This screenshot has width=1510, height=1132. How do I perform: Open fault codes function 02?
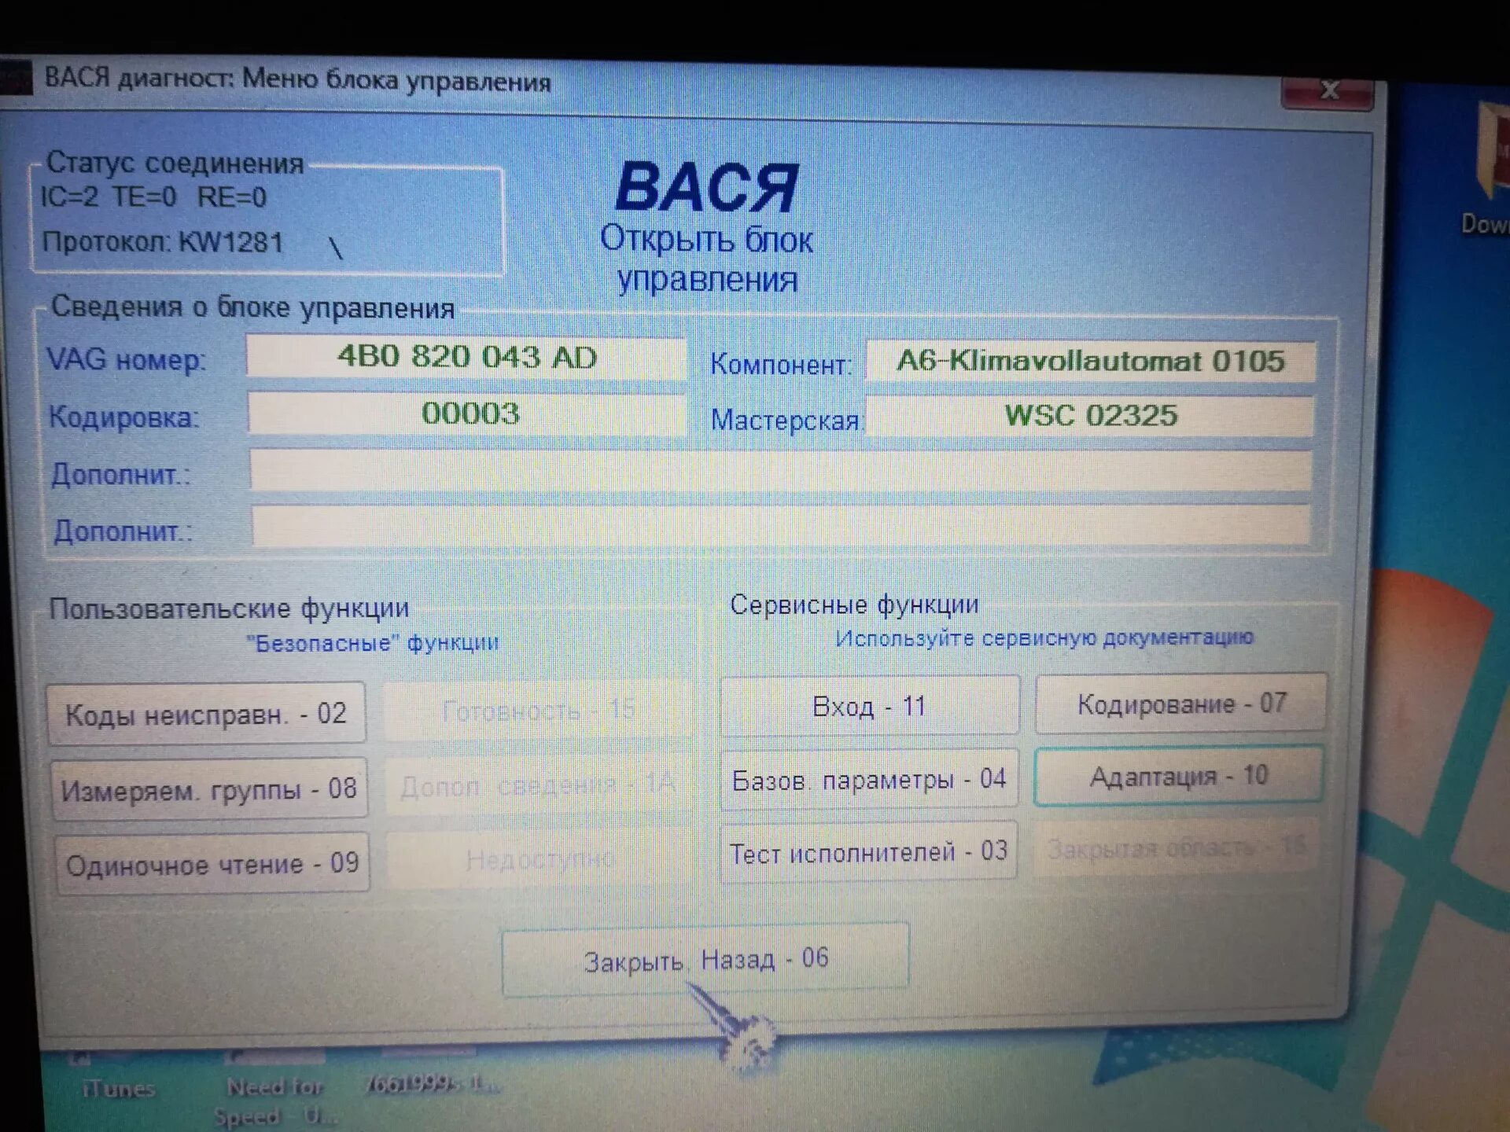tap(206, 713)
